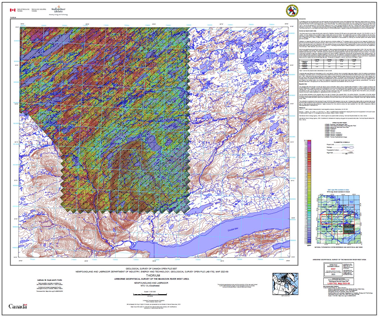Click 'Newfoundland and Labrador' below the survey title
This screenshot has height=317, width=379.
coord(152,283)
